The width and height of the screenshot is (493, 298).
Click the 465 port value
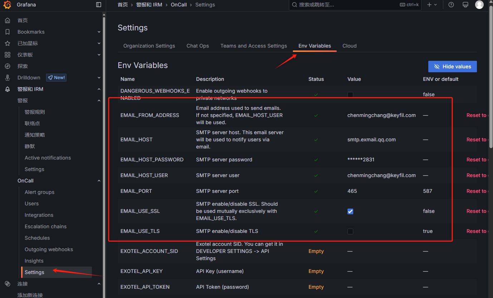point(352,191)
